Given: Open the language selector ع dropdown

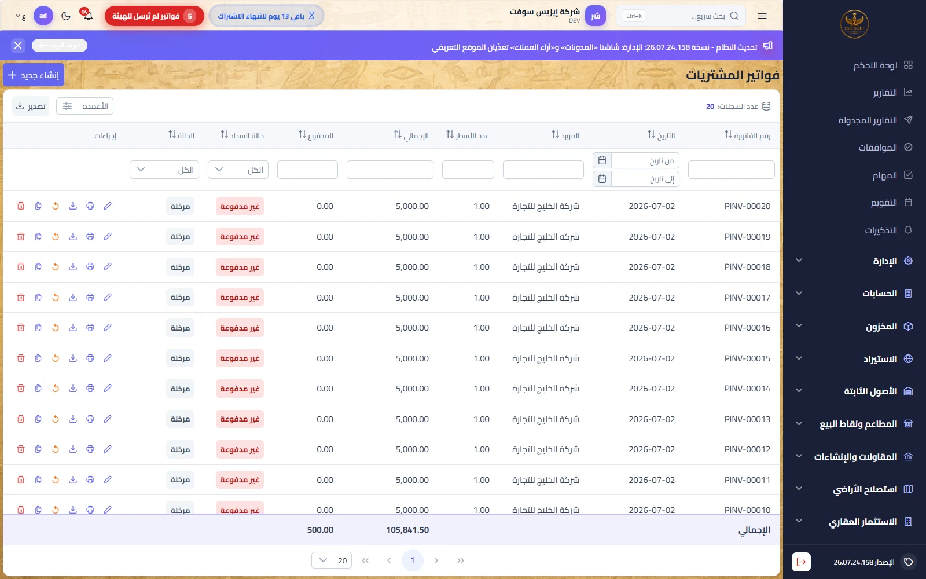Looking at the screenshot, I should (x=20, y=16).
